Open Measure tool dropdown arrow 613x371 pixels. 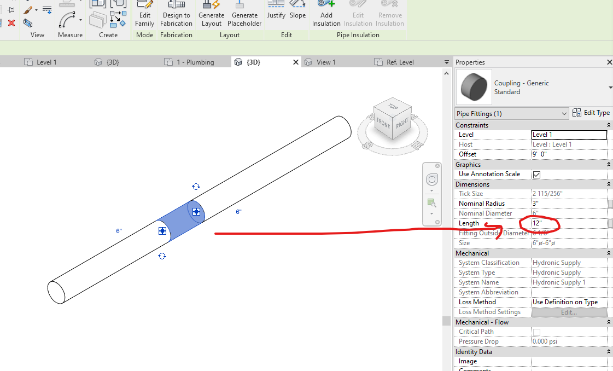tap(80, 20)
